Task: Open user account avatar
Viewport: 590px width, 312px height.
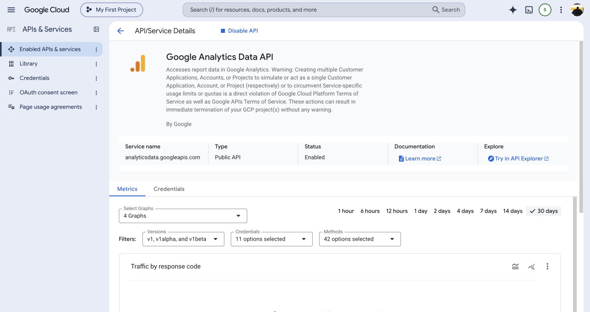Action: [577, 10]
